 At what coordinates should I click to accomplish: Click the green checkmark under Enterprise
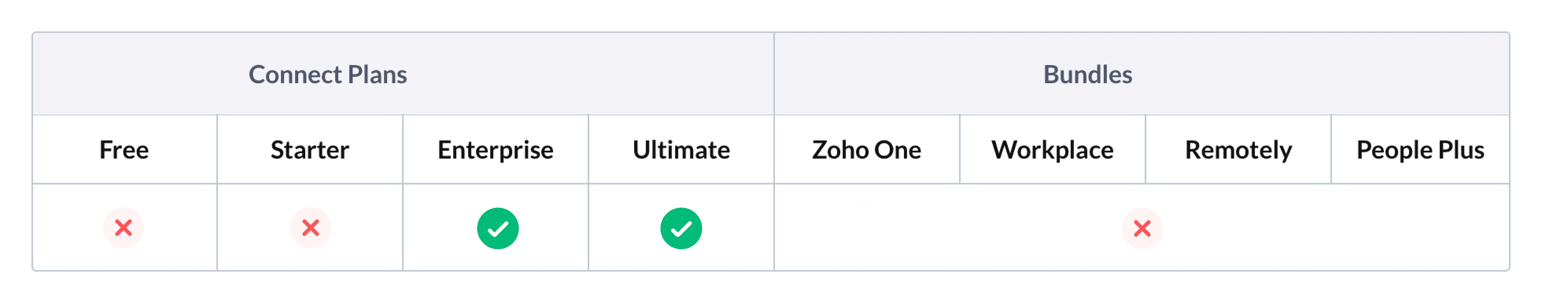(498, 228)
